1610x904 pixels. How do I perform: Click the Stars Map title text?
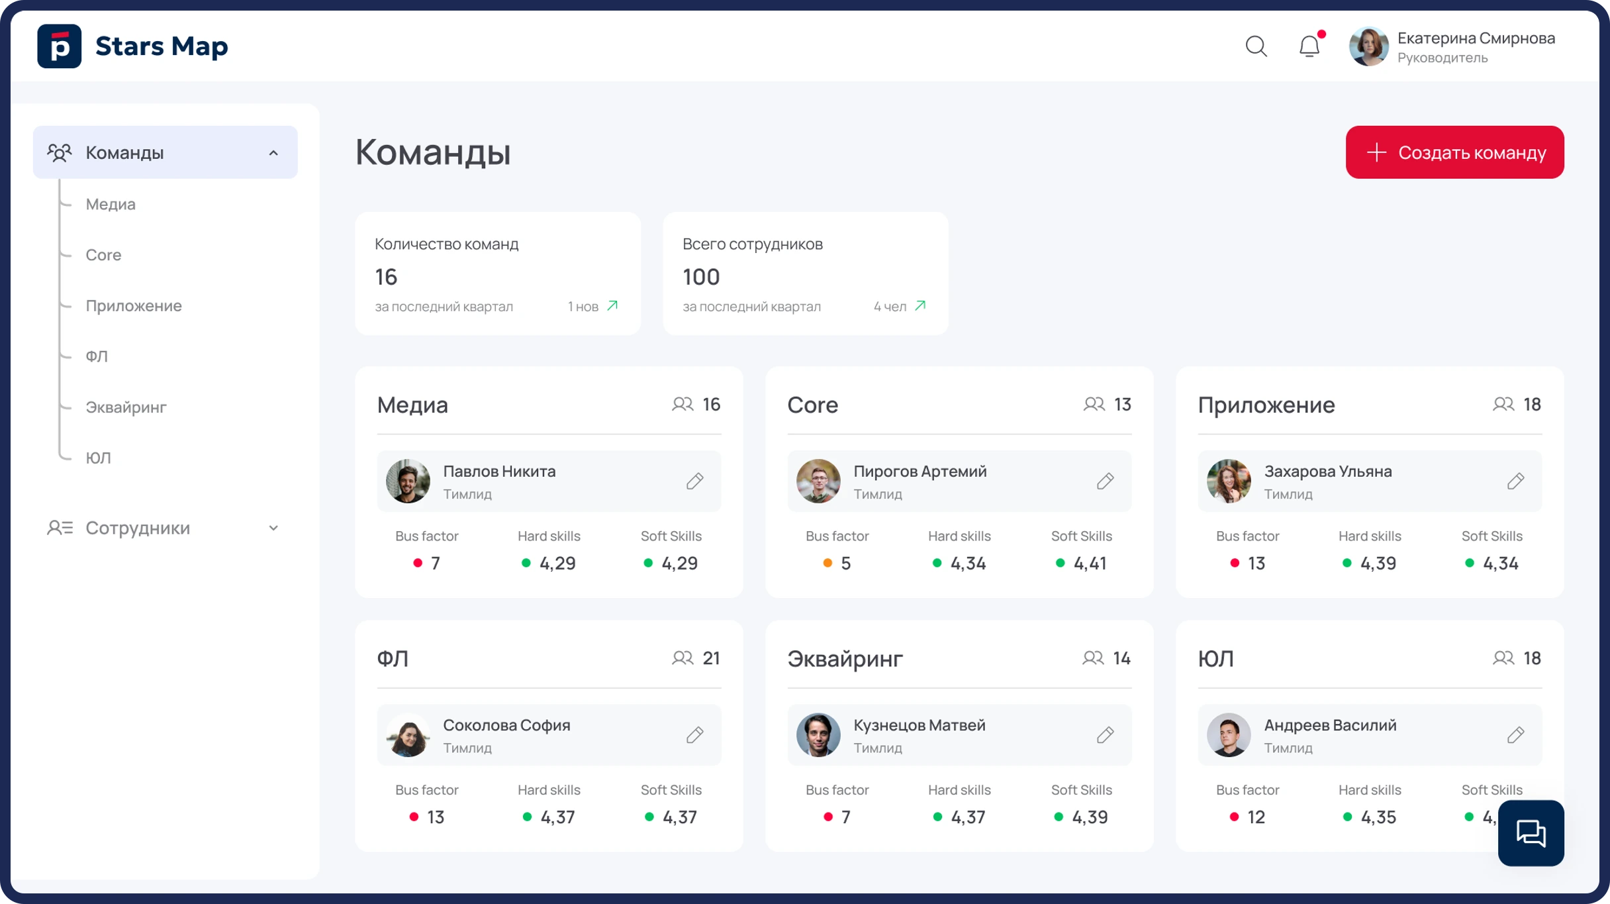click(162, 46)
